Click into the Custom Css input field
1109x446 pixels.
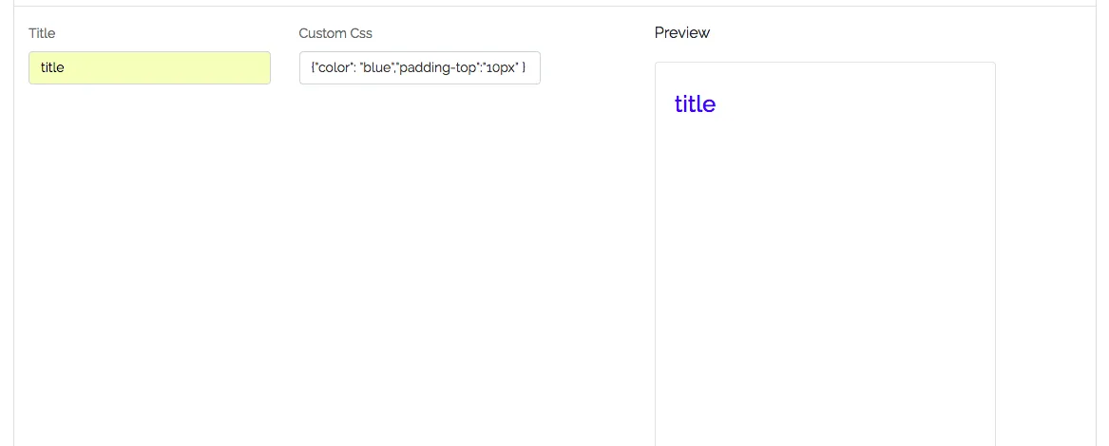419,68
